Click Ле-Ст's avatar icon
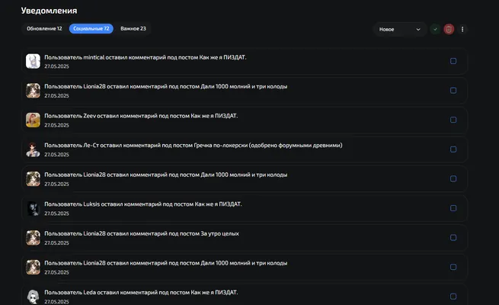The image size is (499, 305). point(33,149)
